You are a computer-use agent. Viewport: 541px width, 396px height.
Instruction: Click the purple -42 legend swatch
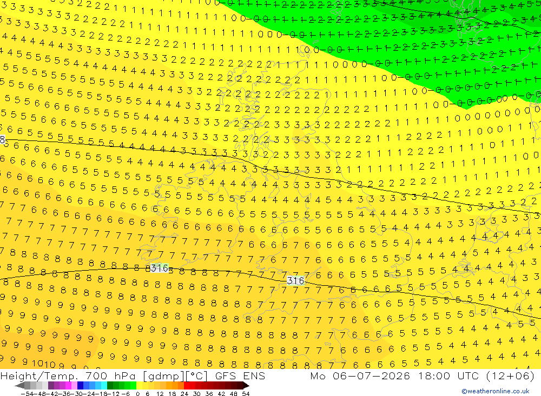coord(51,386)
